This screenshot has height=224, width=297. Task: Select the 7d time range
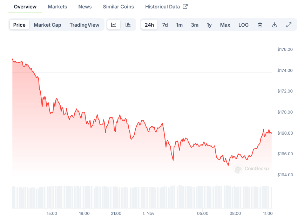click(165, 25)
